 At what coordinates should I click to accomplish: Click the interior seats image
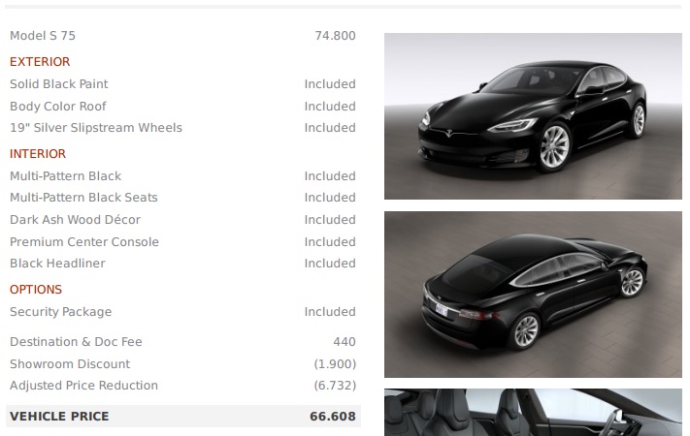coord(533,413)
